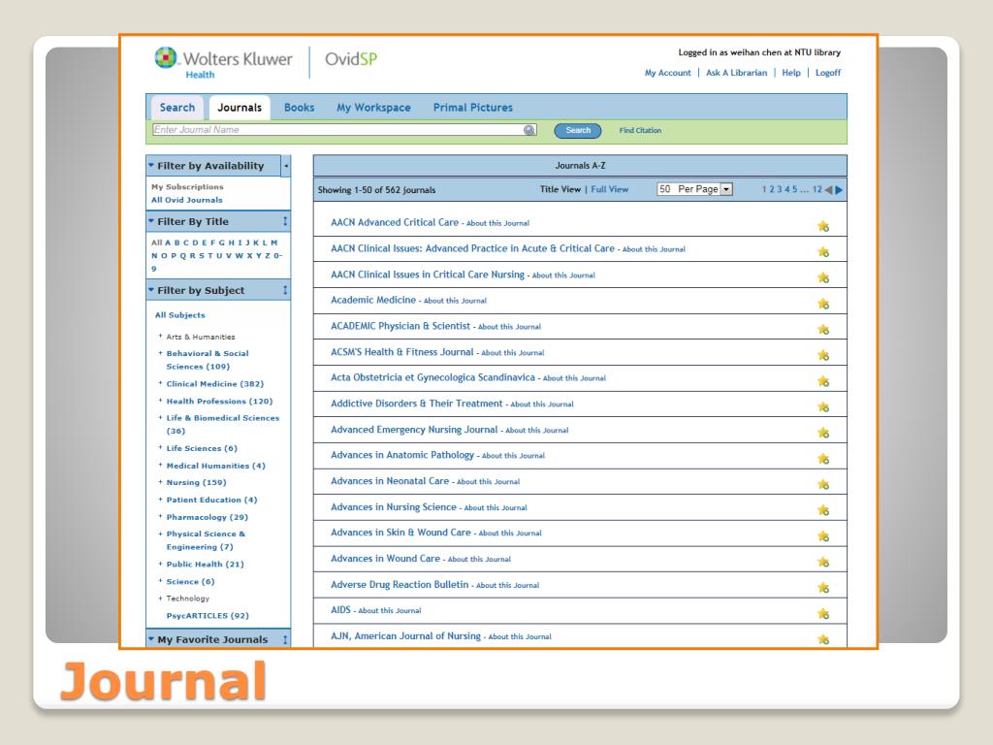Jump to results page 12
Screen dimensions: 993x745
817,189
